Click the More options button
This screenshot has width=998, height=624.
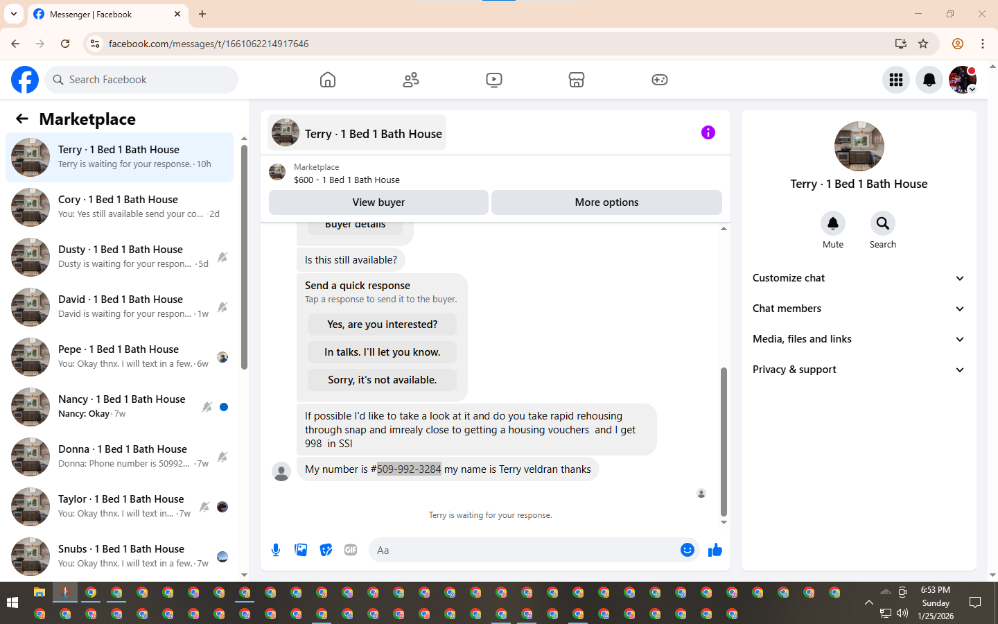click(606, 202)
